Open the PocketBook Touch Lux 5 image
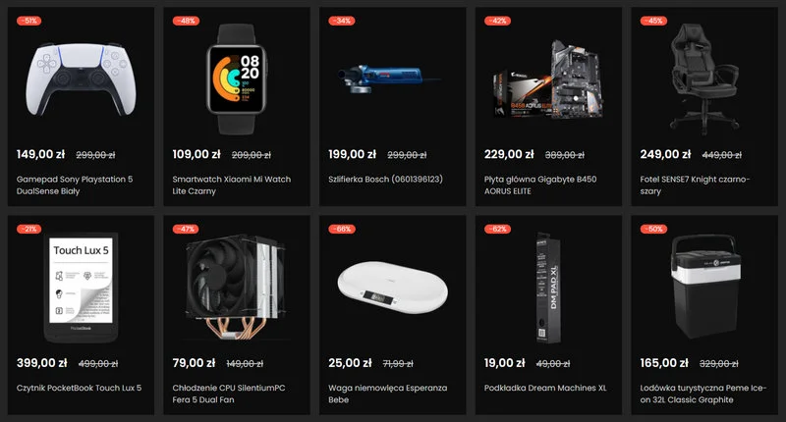The width and height of the screenshot is (786, 422). [82, 288]
